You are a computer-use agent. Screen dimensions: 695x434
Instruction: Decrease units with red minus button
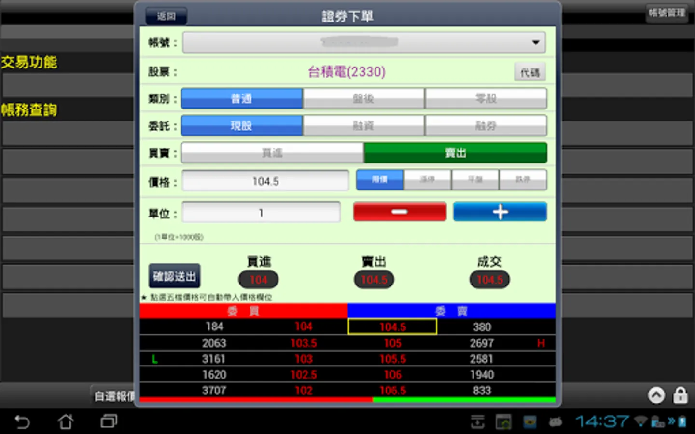click(x=400, y=212)
